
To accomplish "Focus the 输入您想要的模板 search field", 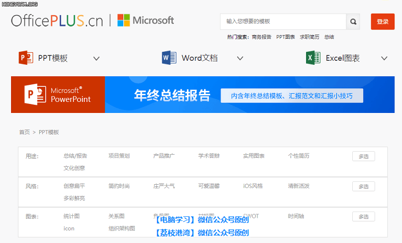I will point(283,22).
